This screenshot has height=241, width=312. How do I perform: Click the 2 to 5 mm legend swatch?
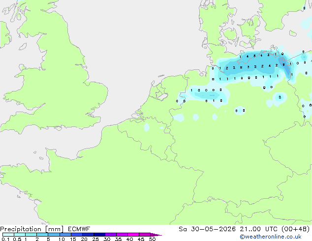click(x=42, y=235)
